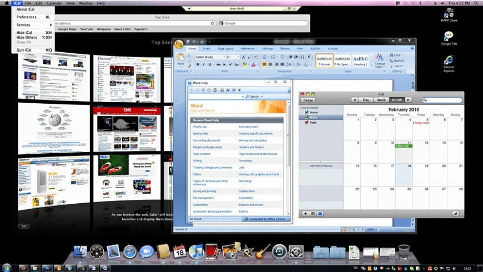Toggle the Home calendar checkbox in iCal
Screen dimensions: 483x272
coord(306,113)
